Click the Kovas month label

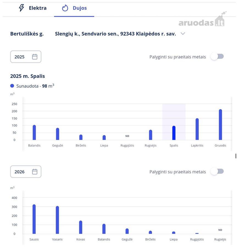[81, 239]
